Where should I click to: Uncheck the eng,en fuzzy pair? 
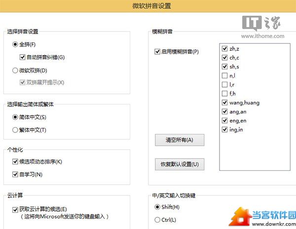click(224, 121)
